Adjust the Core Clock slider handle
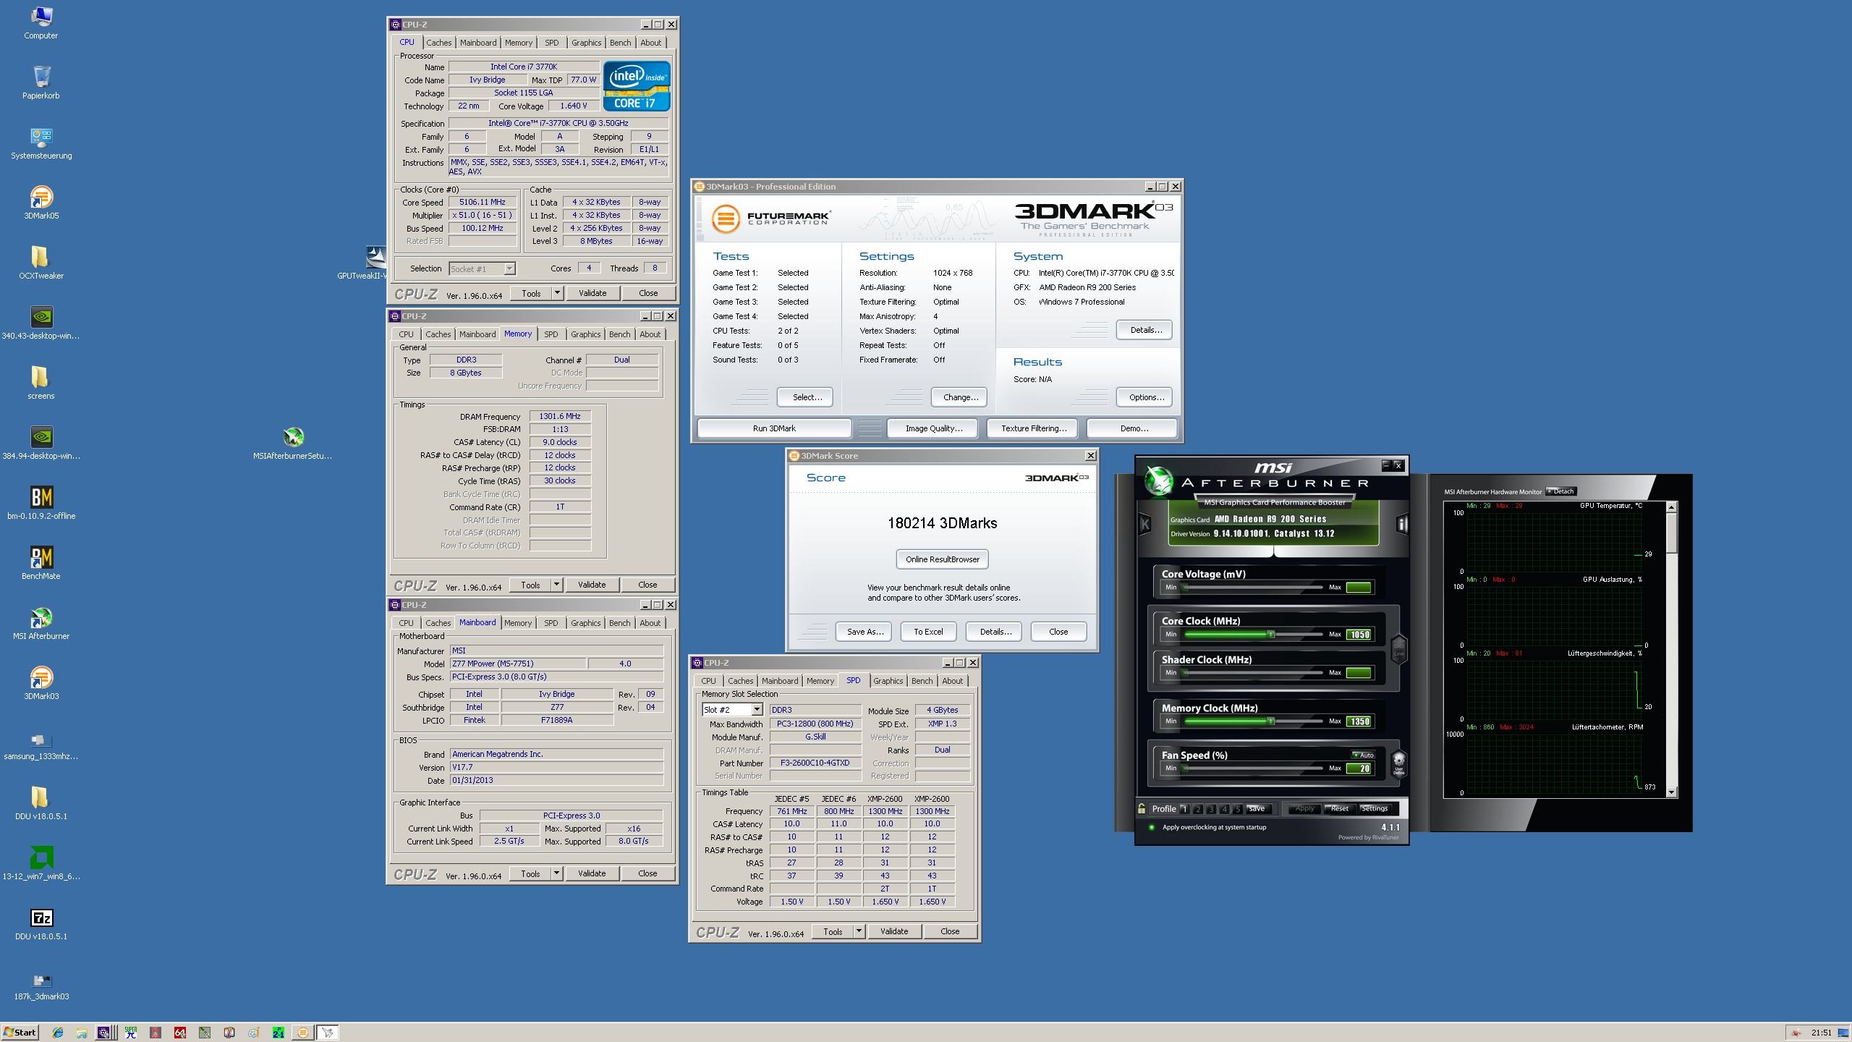The height and width of the screenshot is (1042, 1852). tap(1270, 635)
